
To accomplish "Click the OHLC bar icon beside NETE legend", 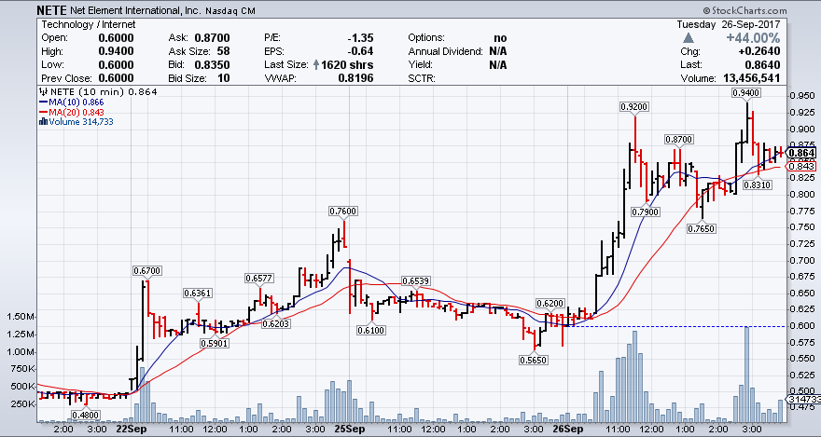I will point(41,93).
